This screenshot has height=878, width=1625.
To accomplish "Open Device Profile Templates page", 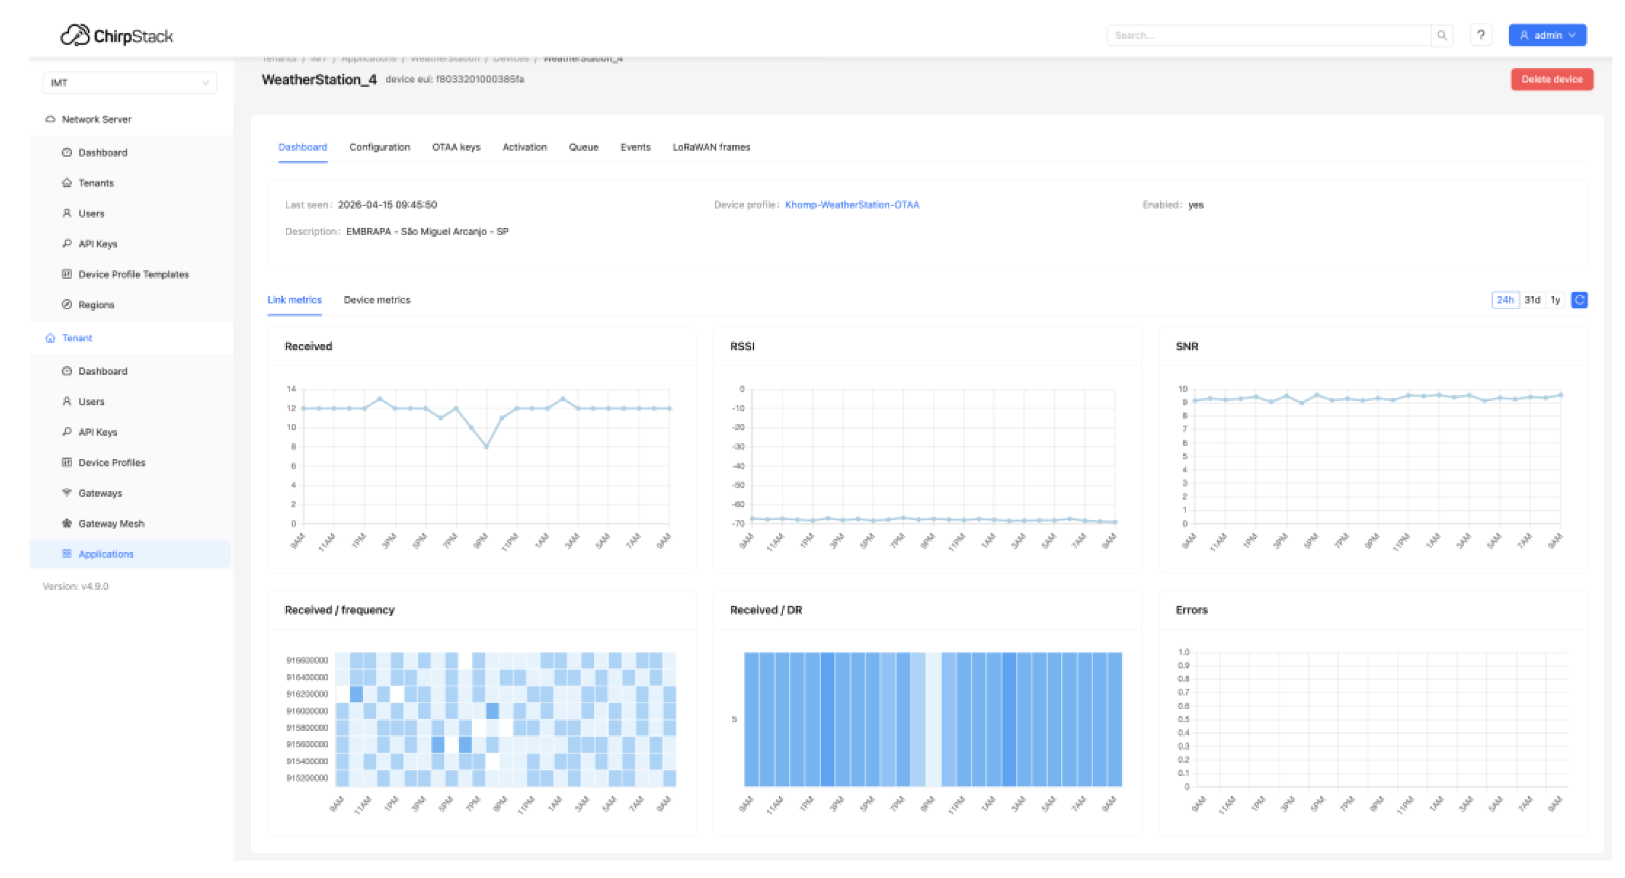I will (134, 273).
